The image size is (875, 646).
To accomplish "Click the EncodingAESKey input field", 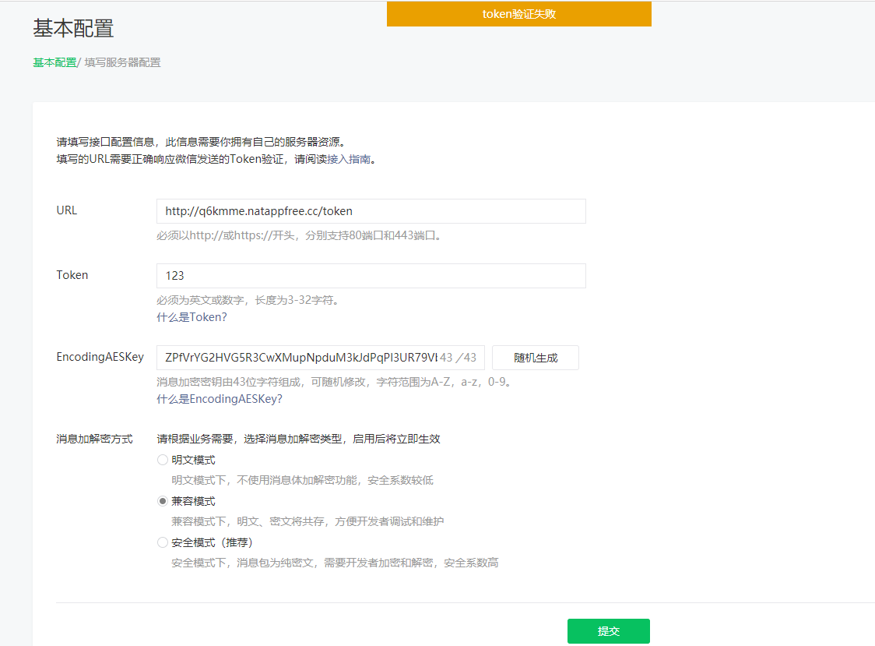I will (x=320, y=358).
